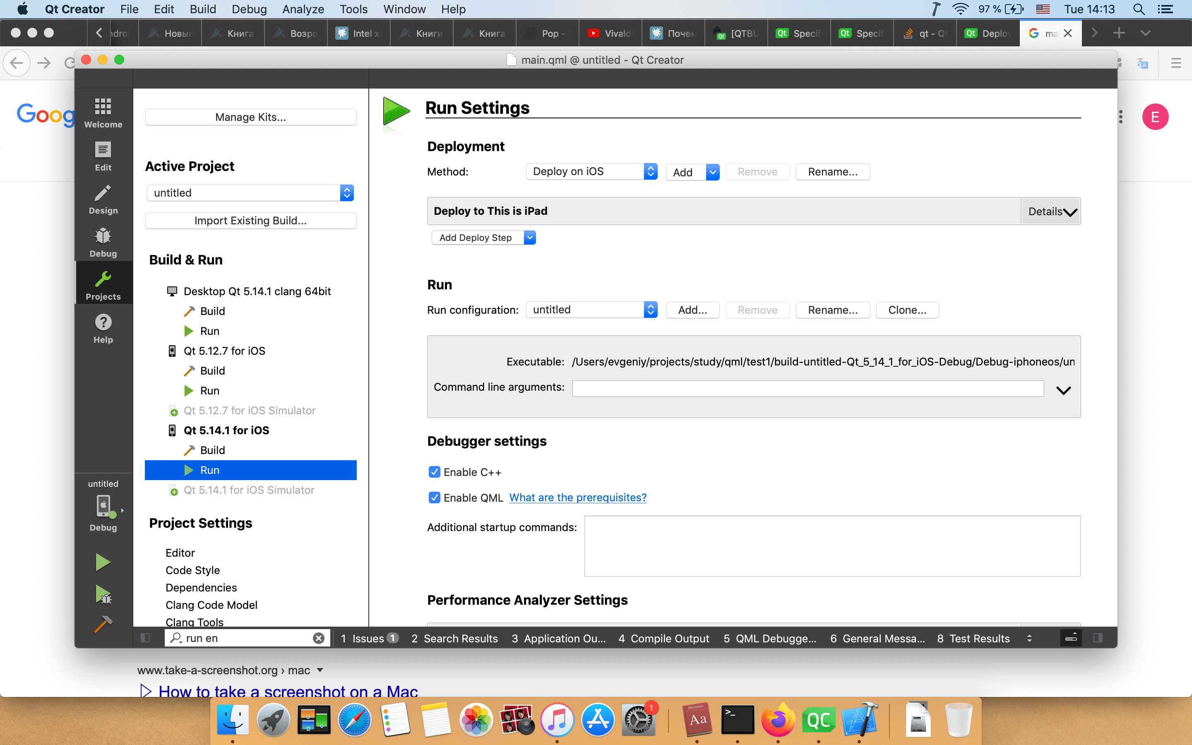Viewport: 1192px width, 745px height.
Task: Build project with the hammer icon
Action: (103, 624)
